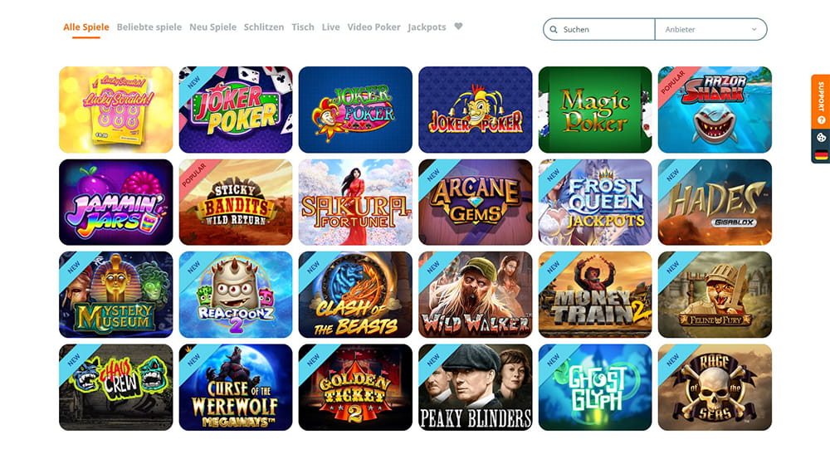The image size is (830, 459).
Task: Click the cookie settings side icon
Action: (x=821, y=138)
